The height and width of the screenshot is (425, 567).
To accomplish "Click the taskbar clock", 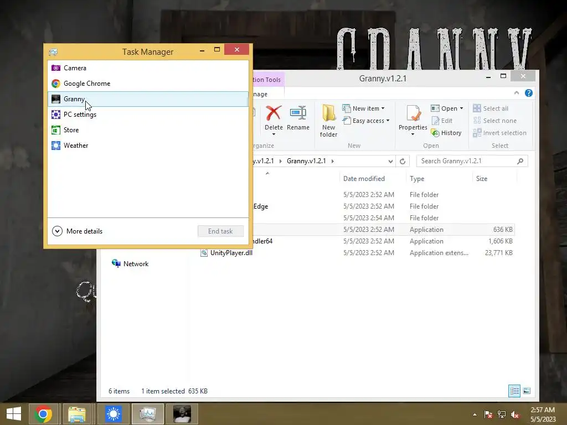I will pos(543,414).
